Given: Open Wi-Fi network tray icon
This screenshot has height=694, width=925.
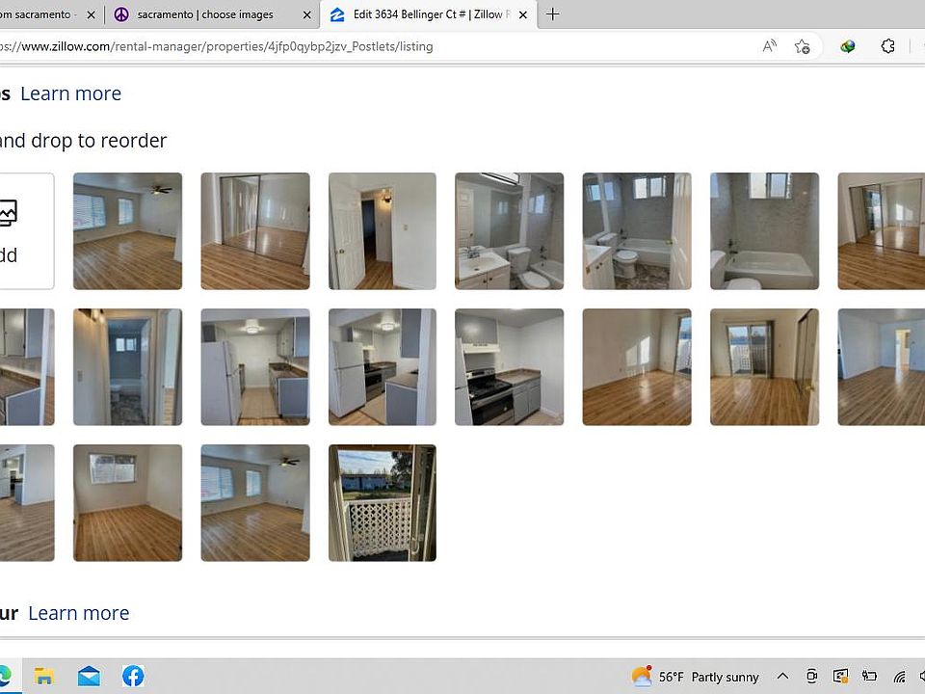Looking at the screenshot, I should point(899,677).
